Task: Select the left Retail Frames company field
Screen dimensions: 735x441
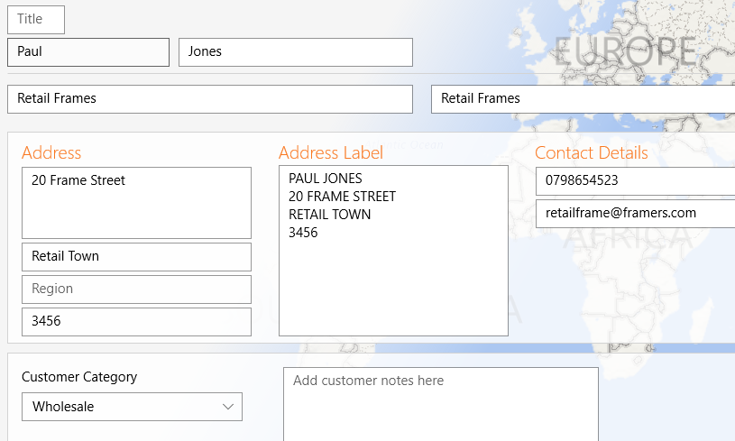Action: pyautogui.click(x=210, y=99)
